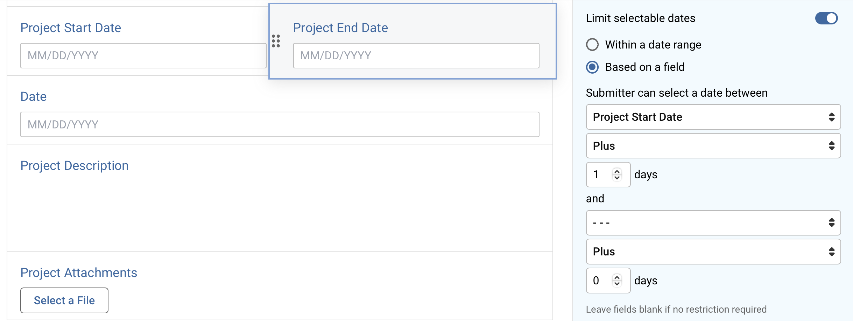Decrement the second days value stepper
Viewport: 853px width, 321px height.
[618, 283]
